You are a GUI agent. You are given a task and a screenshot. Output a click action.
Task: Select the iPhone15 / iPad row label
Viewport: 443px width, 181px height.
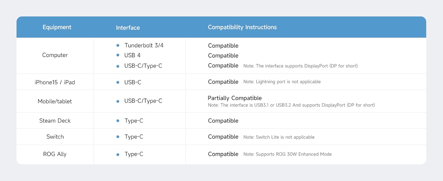[x=55, y=82]
